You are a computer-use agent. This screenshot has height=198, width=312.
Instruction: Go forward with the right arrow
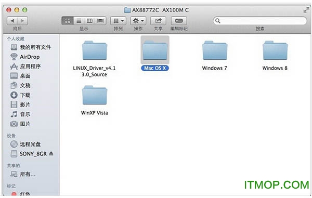pyautogui.click(x=22, y=21)
